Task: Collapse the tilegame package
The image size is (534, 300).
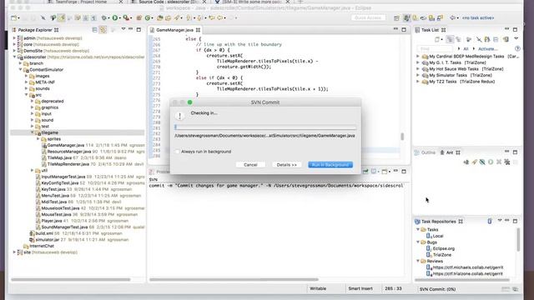Action: click(33, 132)
